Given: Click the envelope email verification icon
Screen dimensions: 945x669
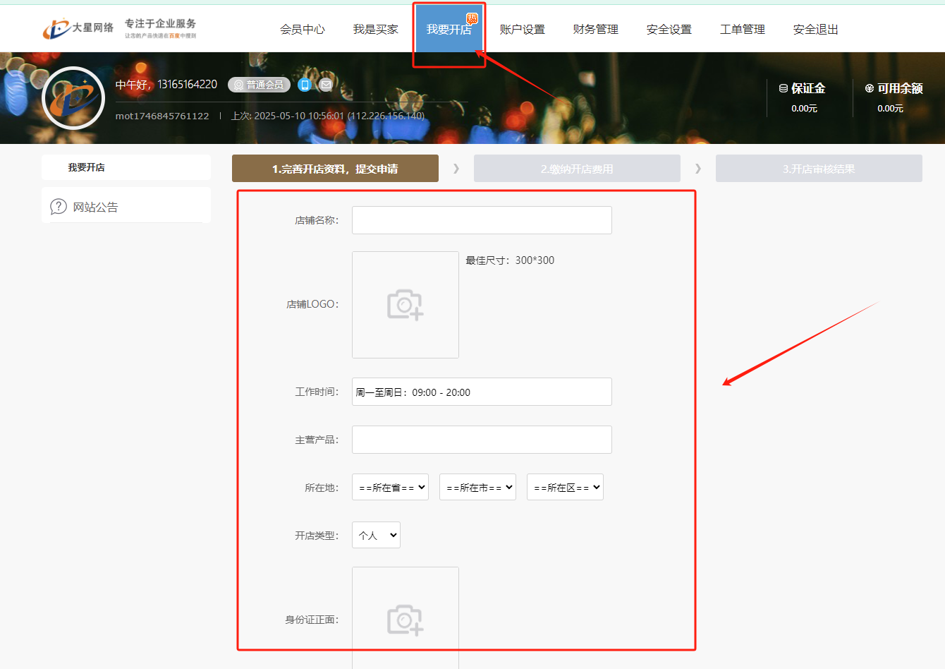Looking at the screenshot, I should pos(326,85).
